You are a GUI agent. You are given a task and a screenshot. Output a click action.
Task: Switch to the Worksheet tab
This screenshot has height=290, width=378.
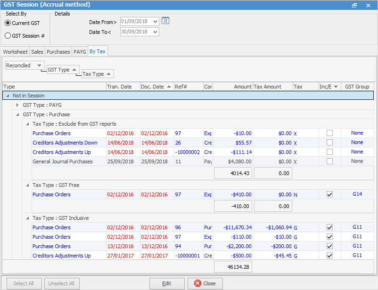[x=16, y=51]
